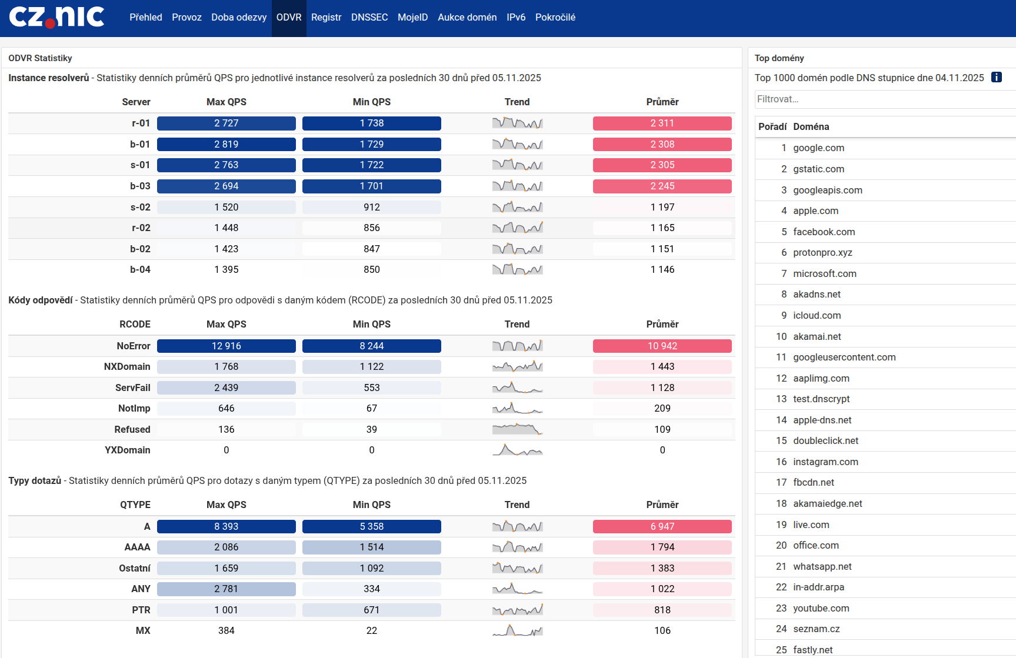1016x658 pixels.
Task: Sort top domains by Pořadí column header
Action: pos(772,127)
